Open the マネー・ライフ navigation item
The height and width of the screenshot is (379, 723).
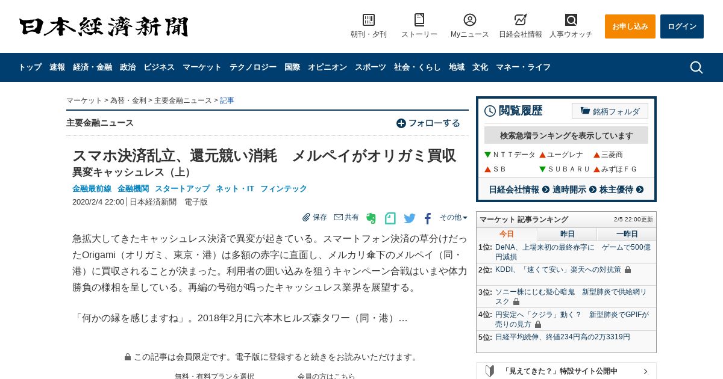[x=523, y=67]
